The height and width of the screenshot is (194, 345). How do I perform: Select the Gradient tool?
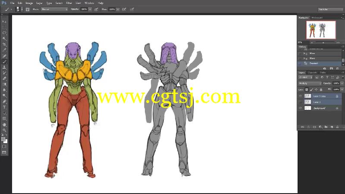(4, 84)
